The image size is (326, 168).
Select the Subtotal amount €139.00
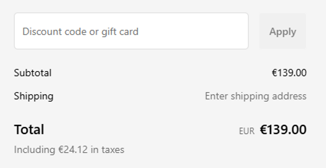(x=289, y=73)
